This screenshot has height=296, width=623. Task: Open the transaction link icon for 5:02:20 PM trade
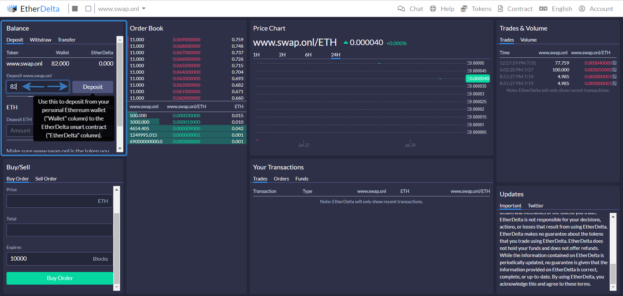(615, 70)
